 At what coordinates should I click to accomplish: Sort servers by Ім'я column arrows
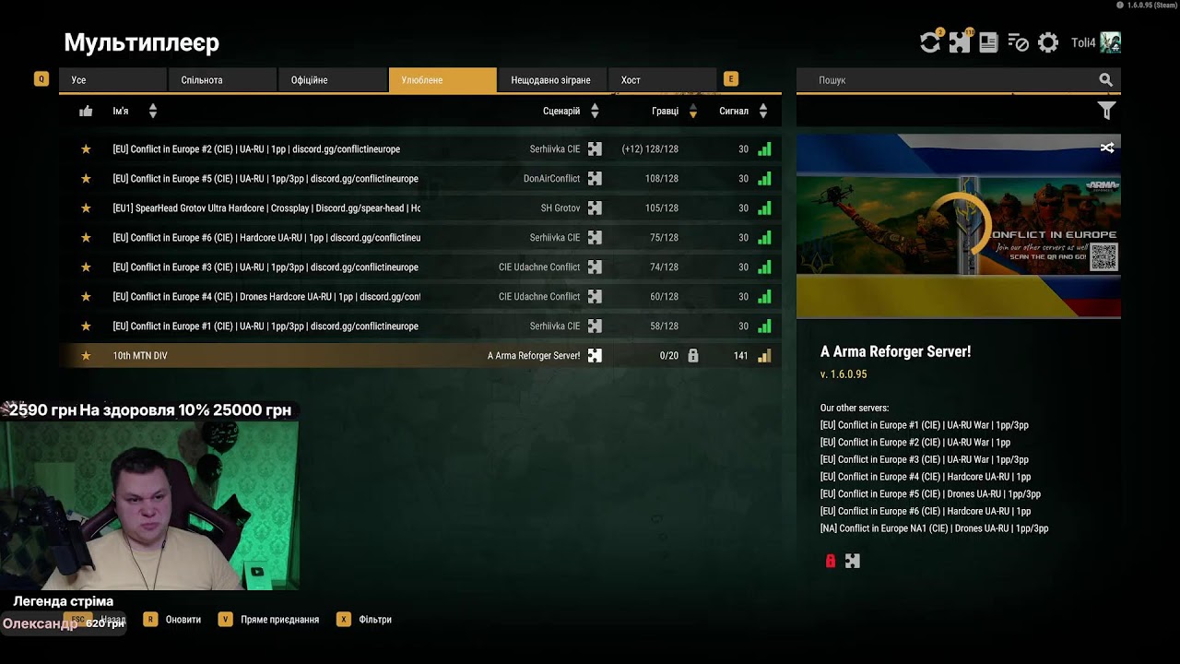(153, 111)
